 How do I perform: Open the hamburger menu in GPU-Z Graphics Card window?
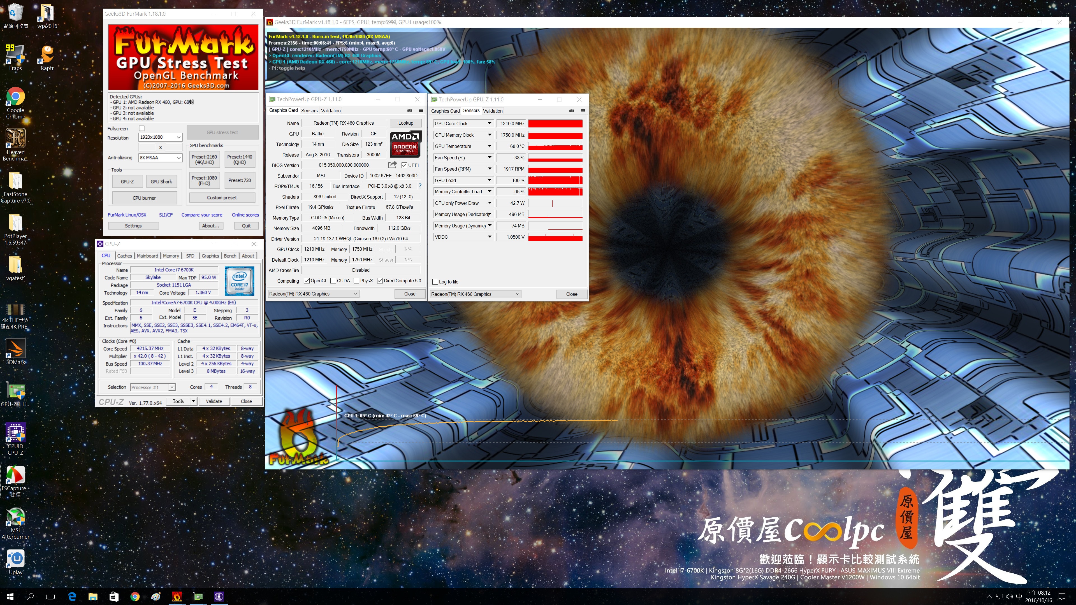coord(421,111)
